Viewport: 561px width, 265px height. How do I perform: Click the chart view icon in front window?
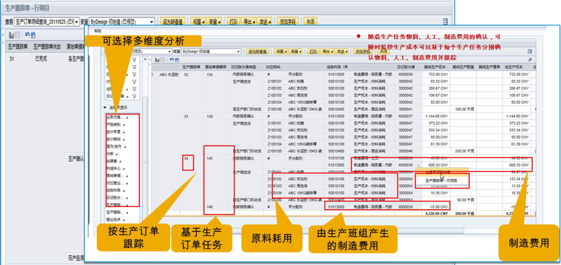(x=157, y=60)
